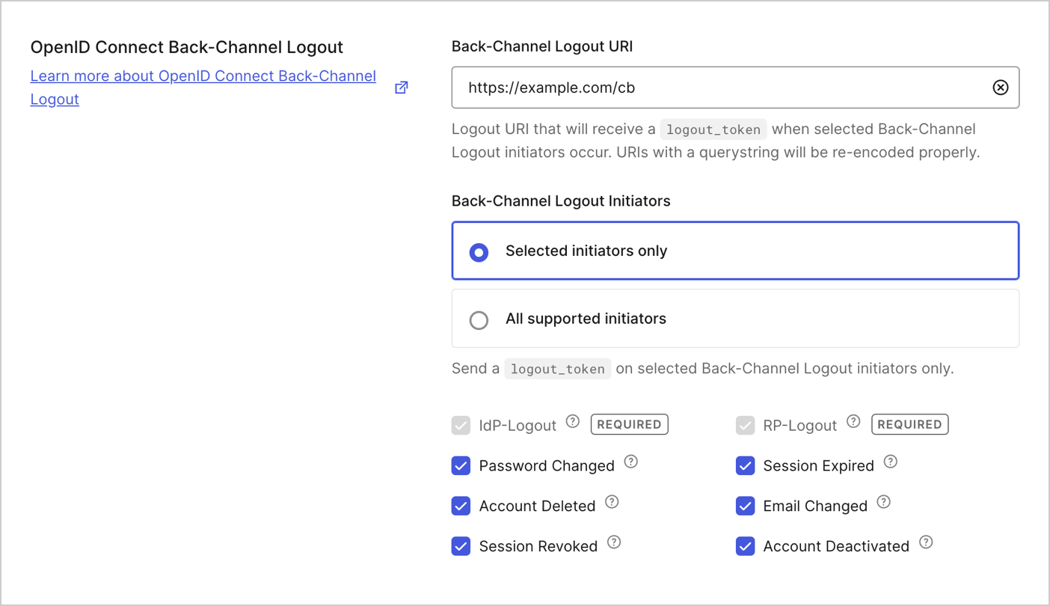
Task: View help tooltip for Password Changed
Action: click(630, 462)
